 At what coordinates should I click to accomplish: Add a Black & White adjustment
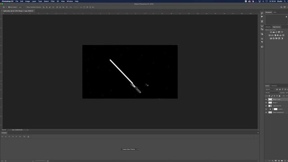(275, 35)
